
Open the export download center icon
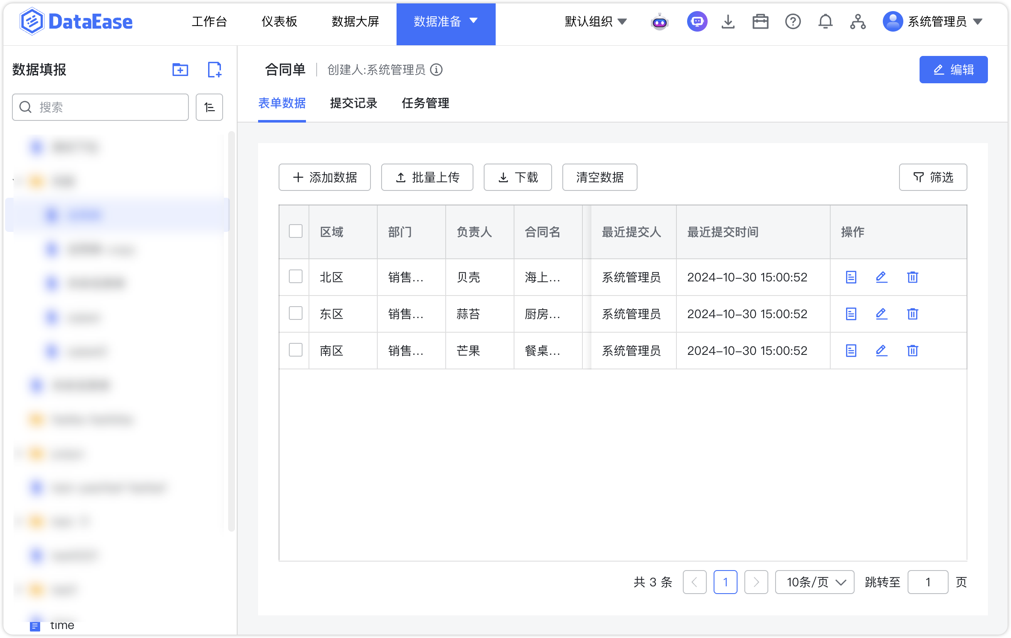coord(728,21)
